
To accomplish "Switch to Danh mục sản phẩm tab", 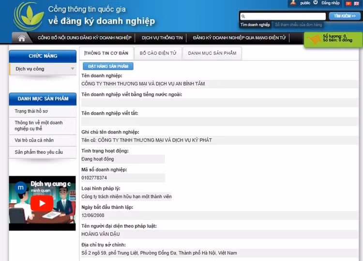I will coord(212,53).
